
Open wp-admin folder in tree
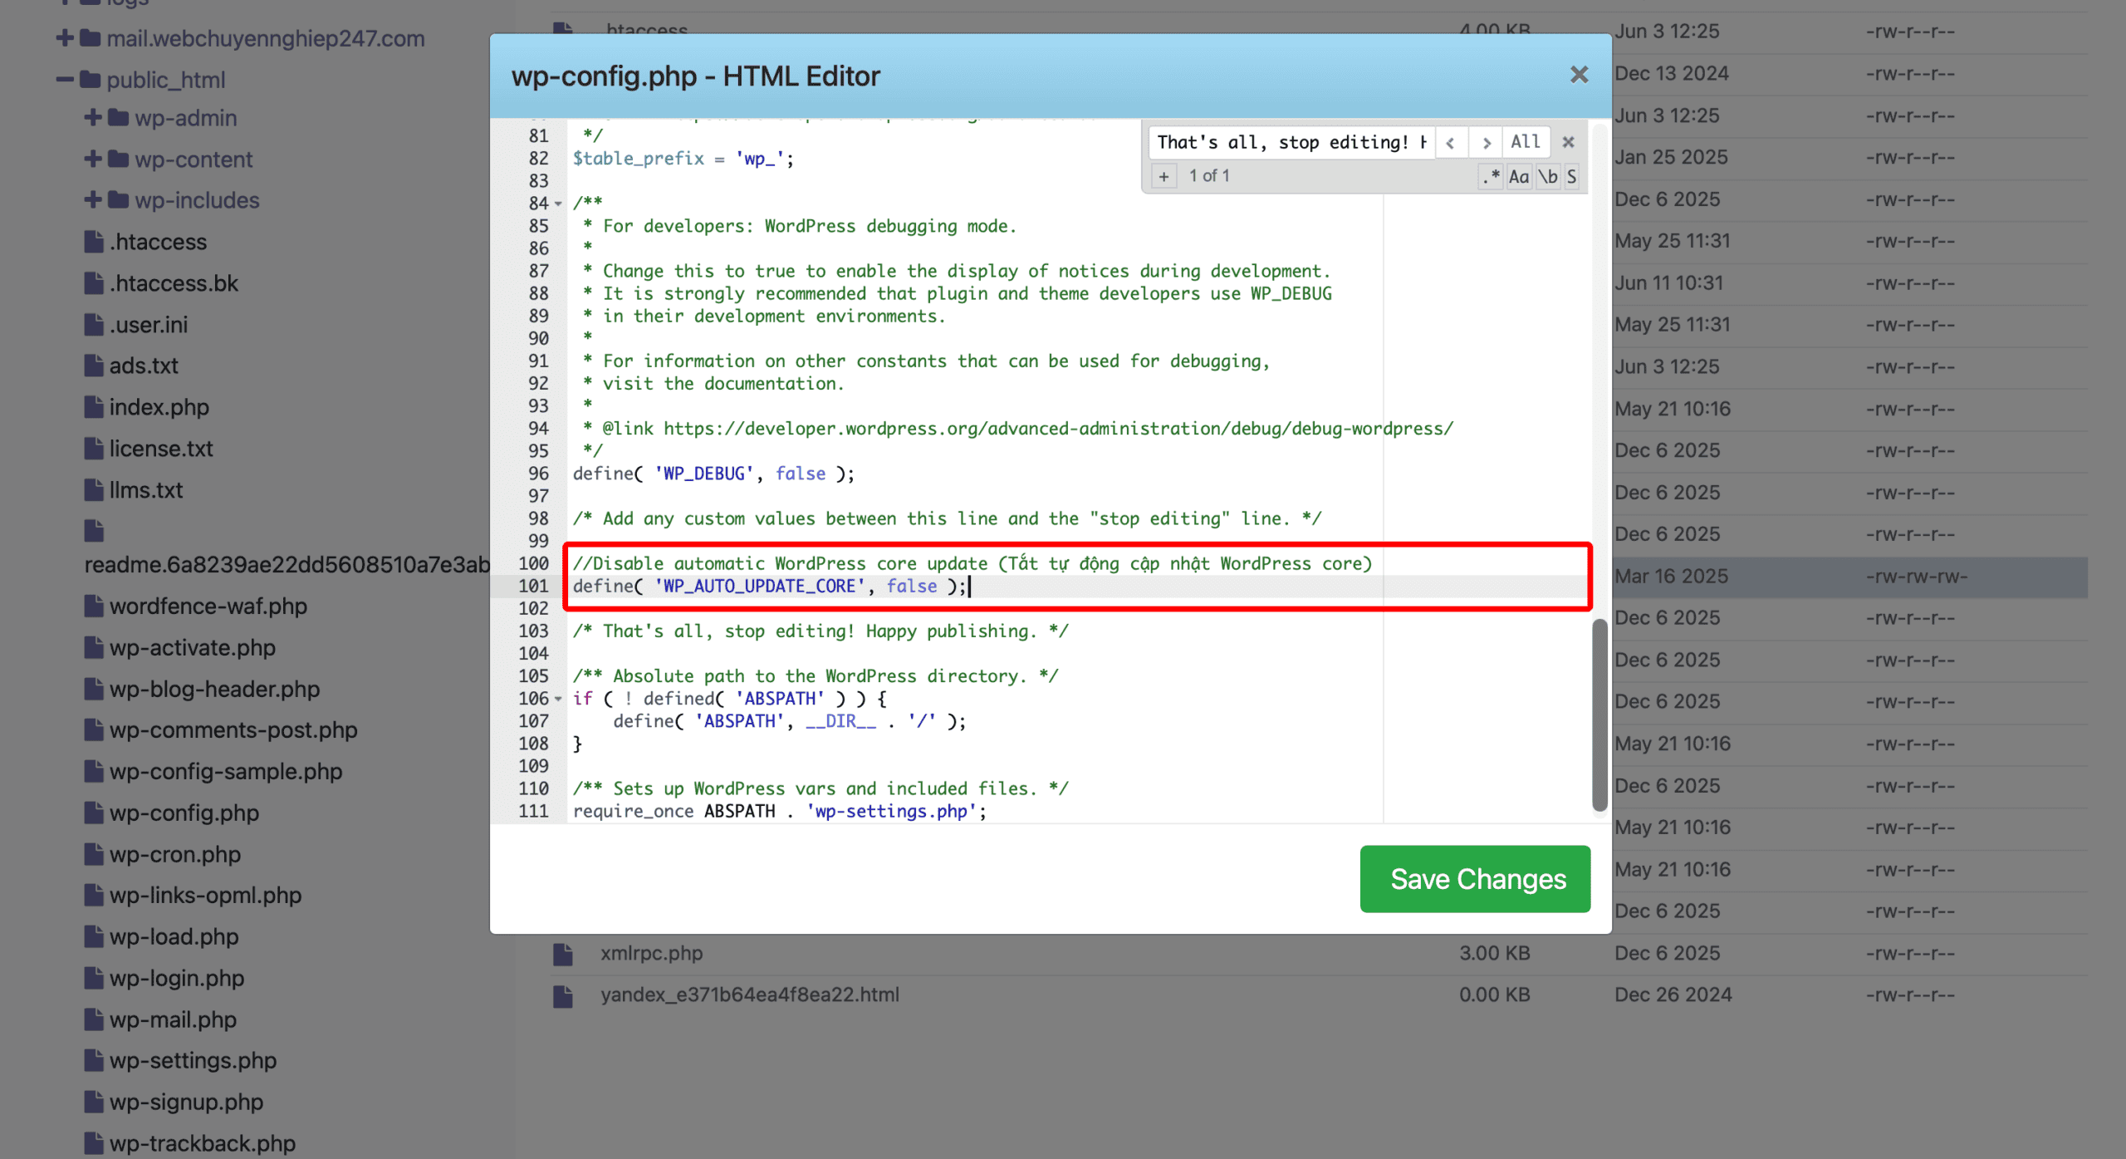186,118
